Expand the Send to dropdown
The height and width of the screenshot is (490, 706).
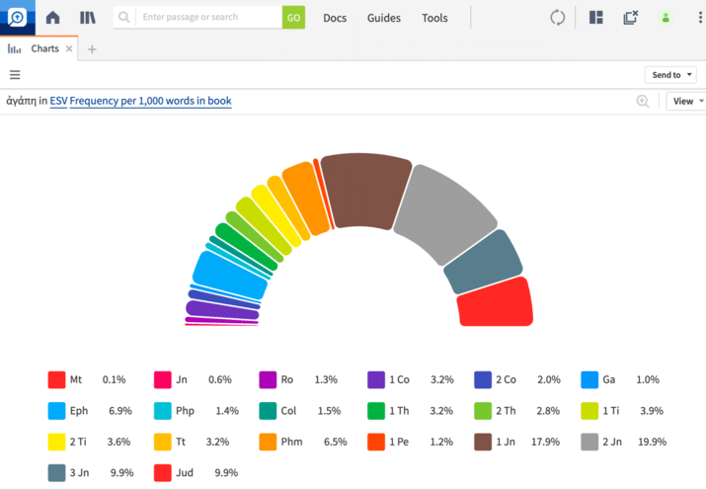[670, 75]
